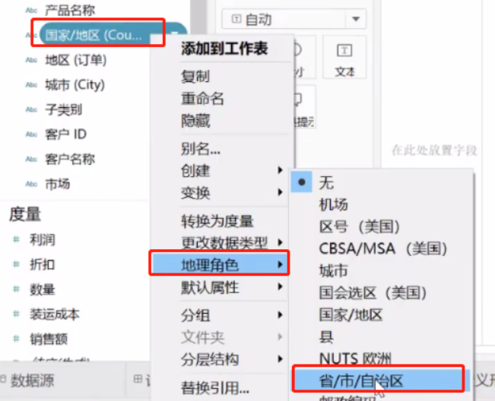Select the 数量 measure field
Image resolution: width=495 pixels, height=401 pixels.
pyautogui.click(x=43, y=289)
